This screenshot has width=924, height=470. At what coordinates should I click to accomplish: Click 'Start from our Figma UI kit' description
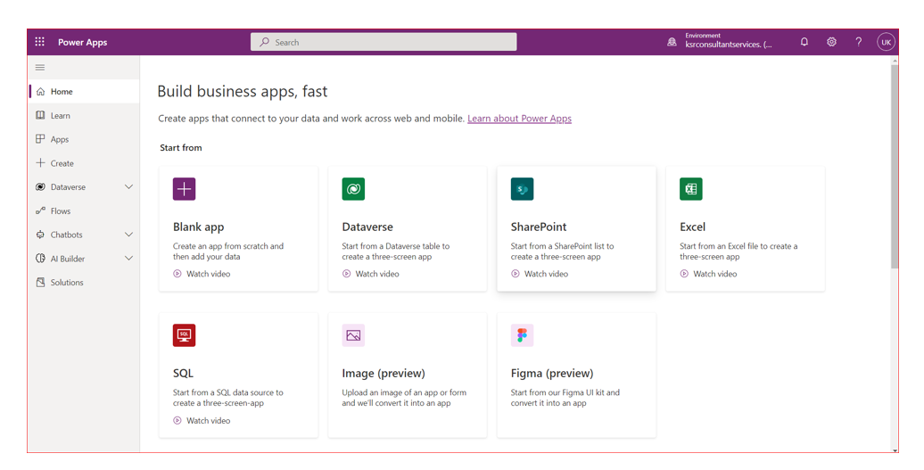pos(565,398)
